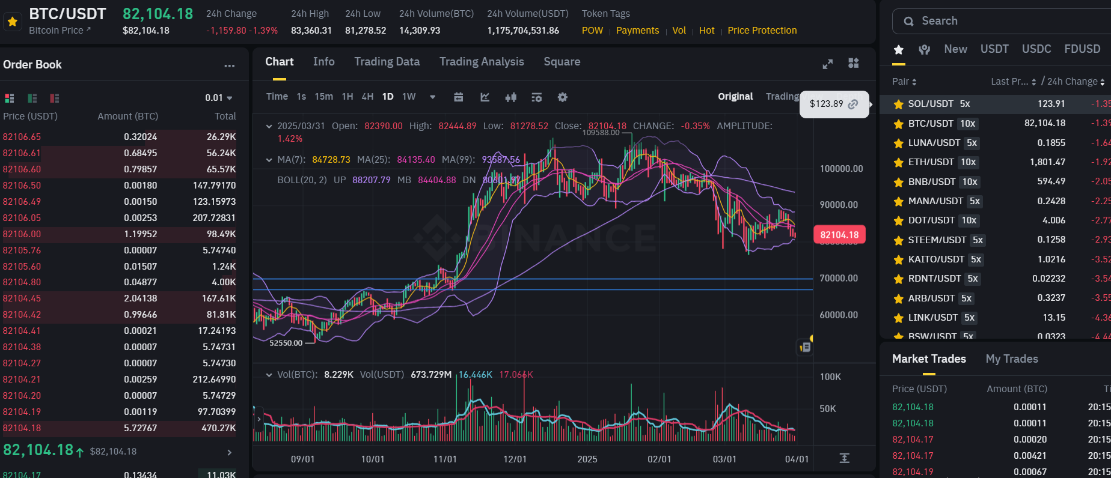Unfavorite ETH/USDT by clicking its star
The height and width of the screenshot is (478, 1111).
click(898, 162)
